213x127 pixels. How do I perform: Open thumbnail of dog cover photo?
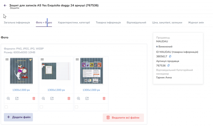point(21,71)
